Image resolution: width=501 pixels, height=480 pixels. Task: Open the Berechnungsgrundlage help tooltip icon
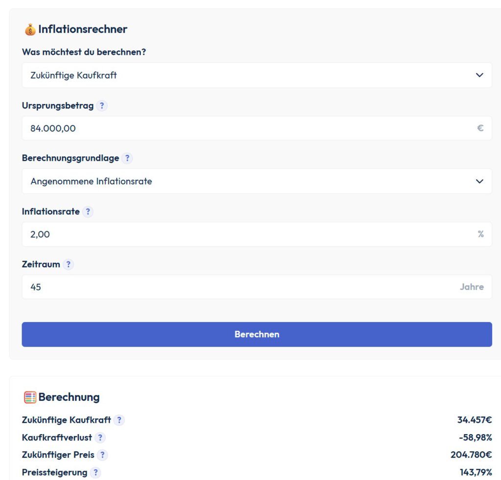click(127, 158)
